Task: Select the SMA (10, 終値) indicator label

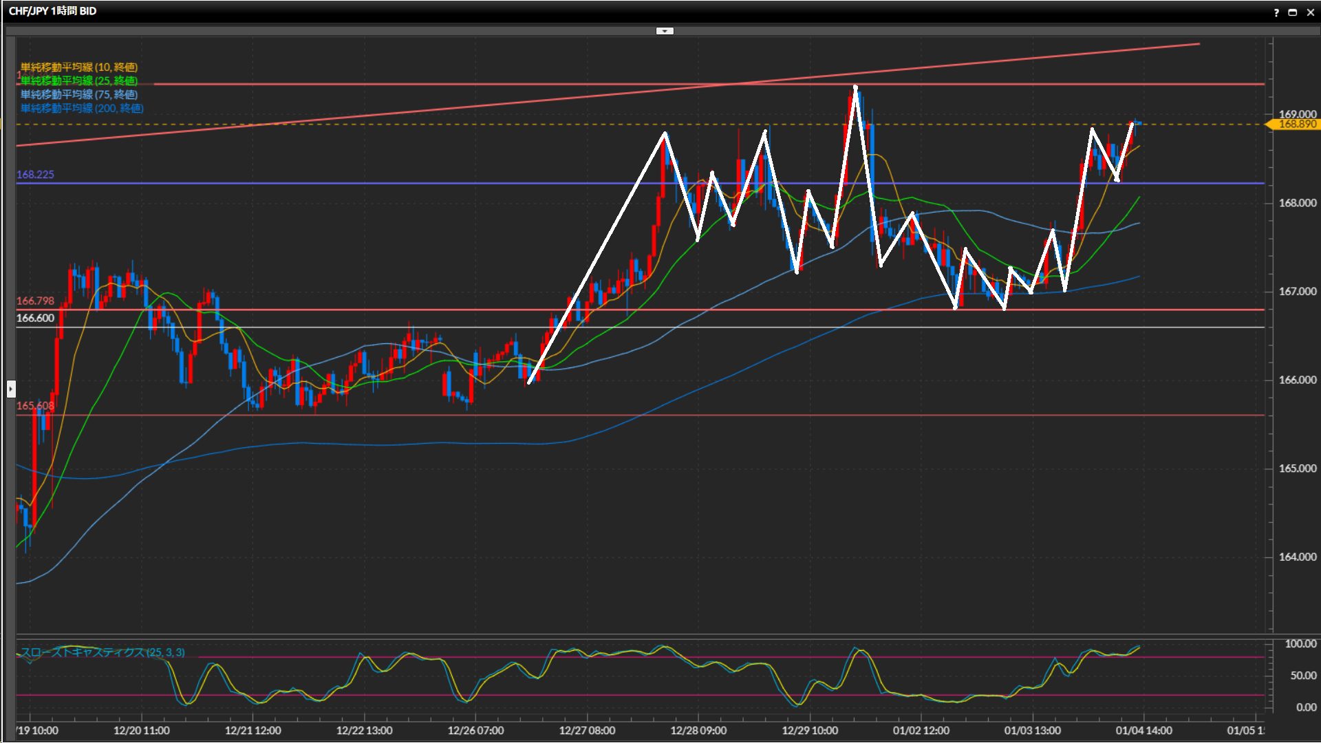Action: coord(79,67)
